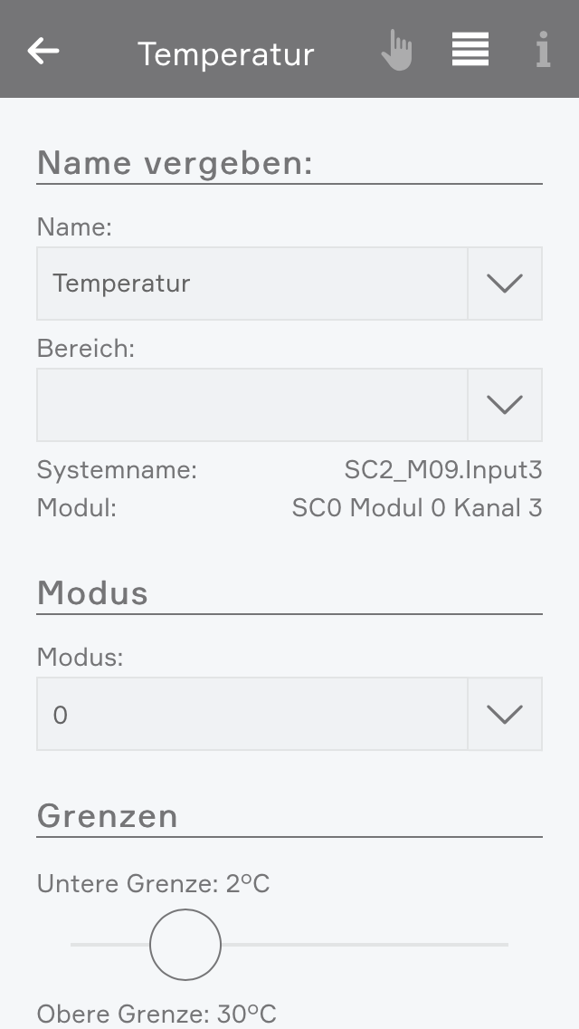Screen dimensions: 579x1029
Task: Go back using the header arrow
Action: click(x=43, y=51)
